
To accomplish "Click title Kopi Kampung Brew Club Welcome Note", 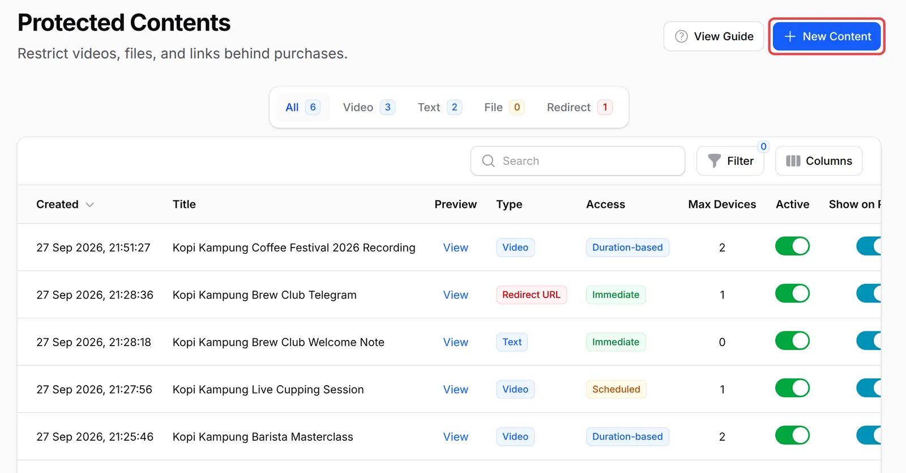I will pyautogui.click(x=279, y=342).
